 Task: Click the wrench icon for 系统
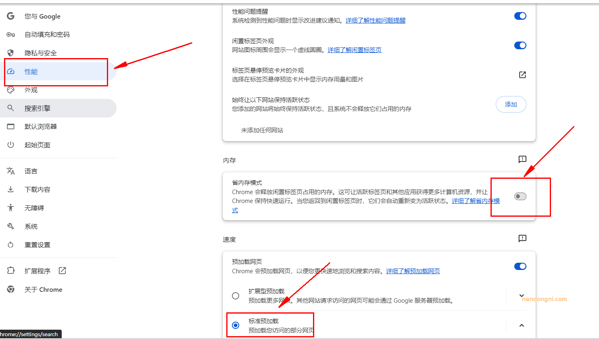pos(10,226)
